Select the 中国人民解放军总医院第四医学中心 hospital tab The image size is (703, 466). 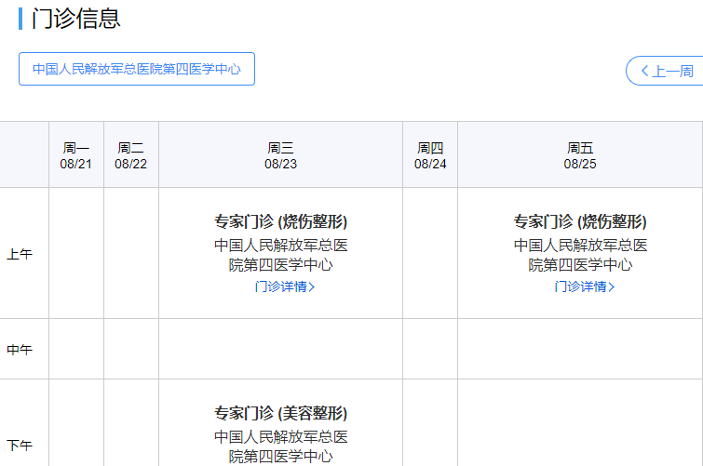click(137, 69)
